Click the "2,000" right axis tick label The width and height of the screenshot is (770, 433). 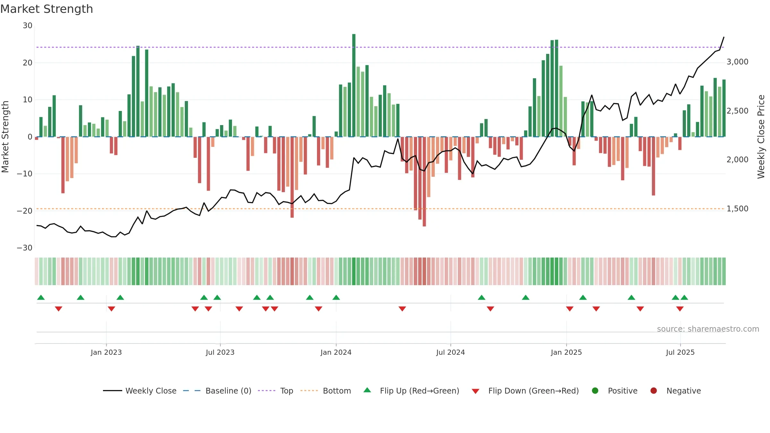click(737, 160)
